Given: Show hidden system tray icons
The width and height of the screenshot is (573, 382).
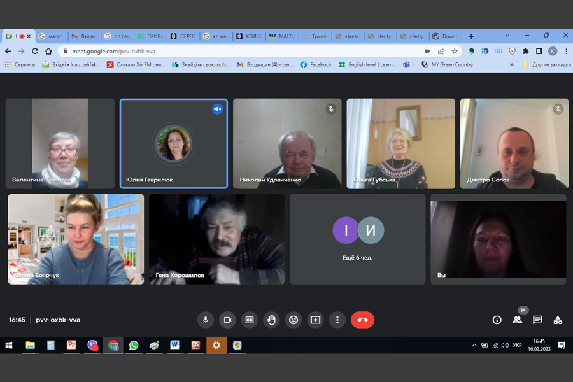Looking at the screenshot, I should pos(474,345).
